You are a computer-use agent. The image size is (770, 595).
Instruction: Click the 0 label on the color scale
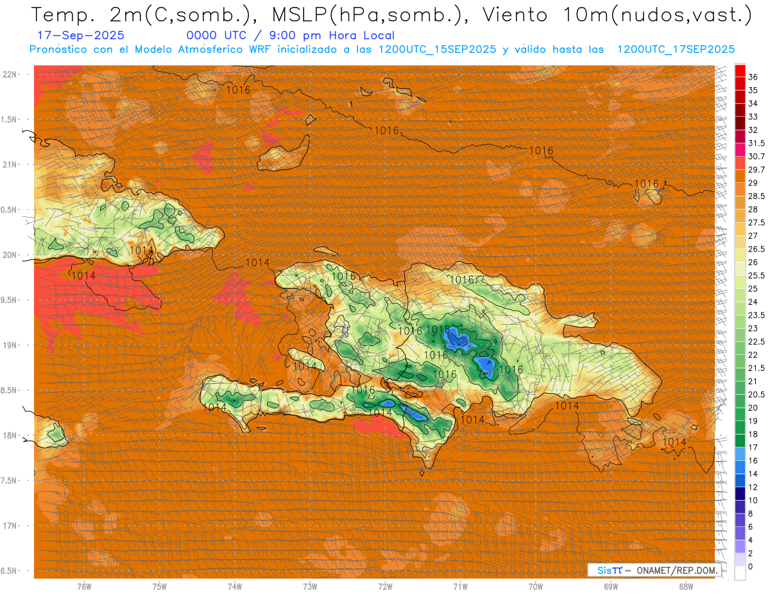click(x=751, y=567)
